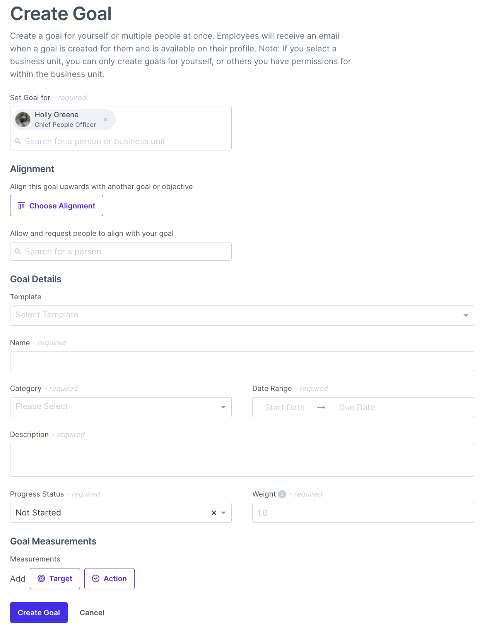The height and width of the screenshot is (628, 482).
Task: Select the Action measurement icon
Action: 96,579
